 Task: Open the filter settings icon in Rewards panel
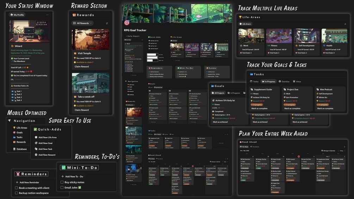click(x=107, y=23)
